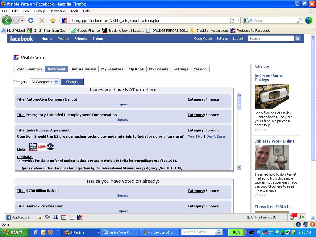Open the My Reps tab
The image size is (316, 237).
(x=136, y=69)
